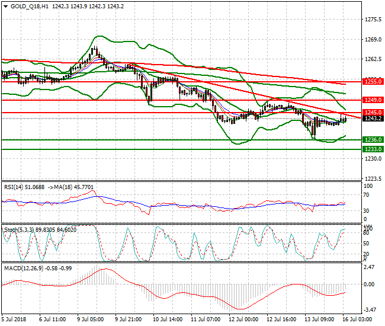Select the 9 Jul 05:00 time axis label
The image size is (385, 326).
(91, 319)
